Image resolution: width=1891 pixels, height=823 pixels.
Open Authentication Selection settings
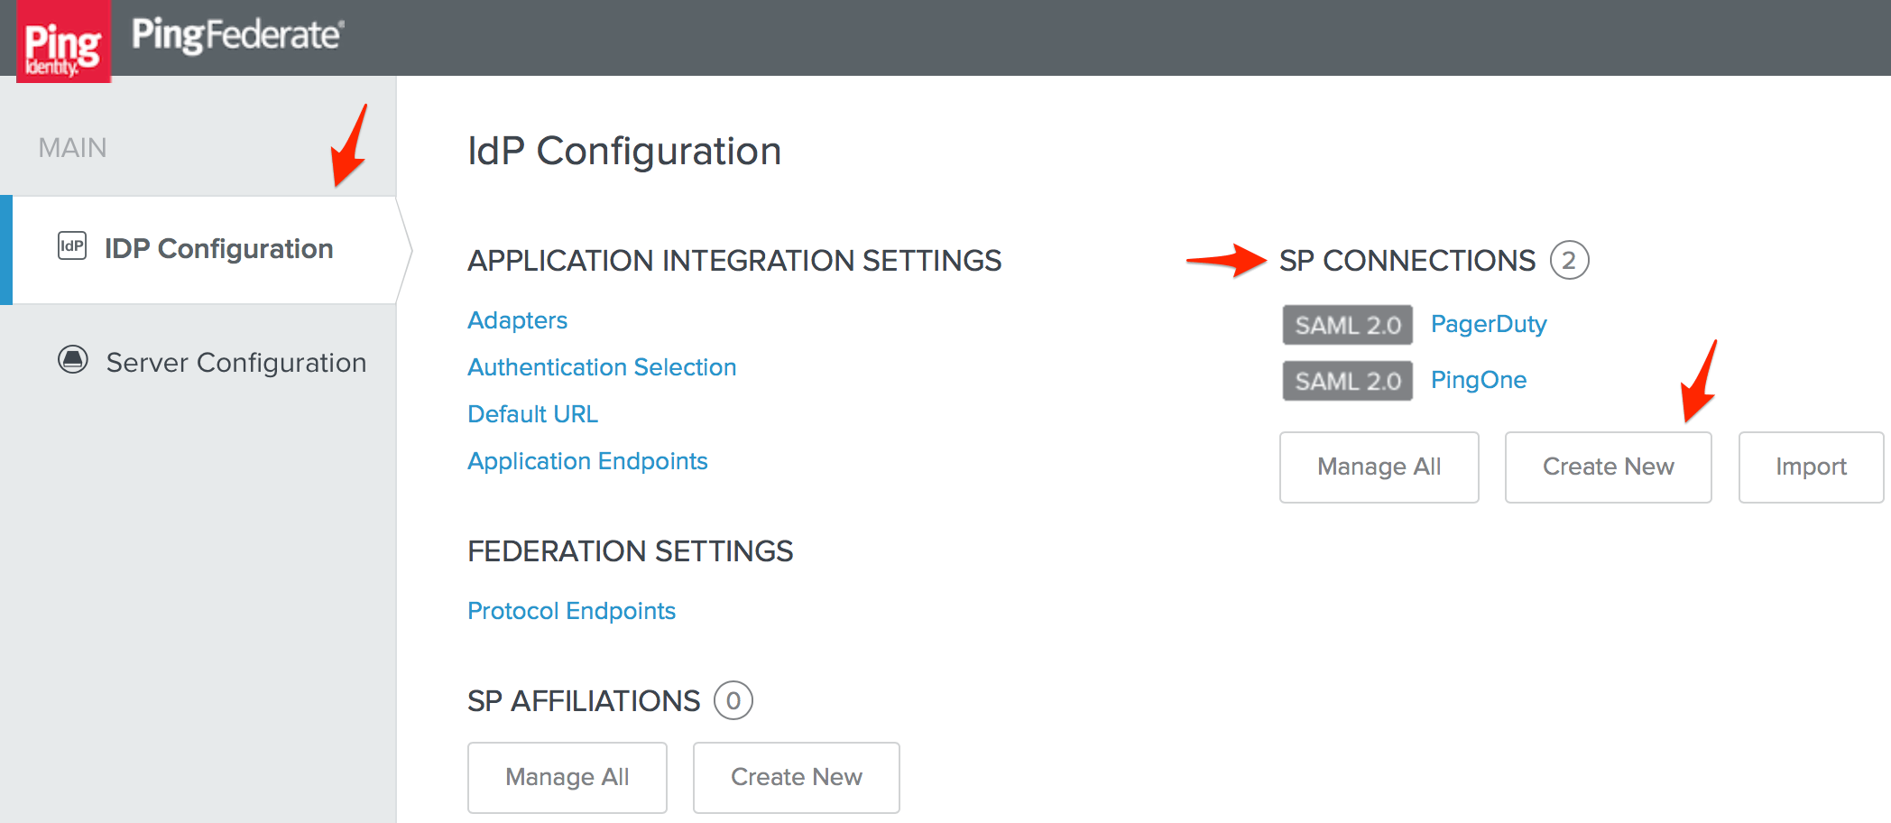point(602,367)
